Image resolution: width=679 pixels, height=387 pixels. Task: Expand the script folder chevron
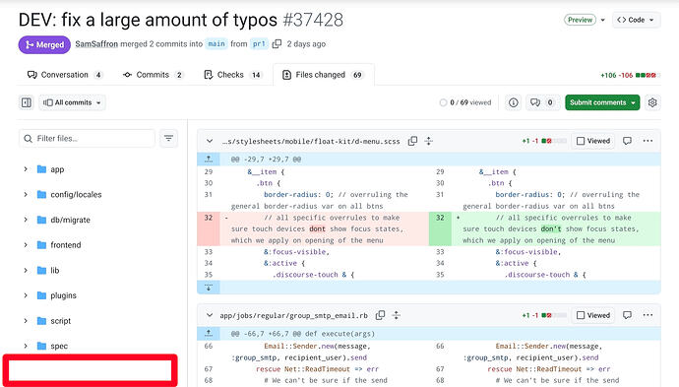coord(26,321)
